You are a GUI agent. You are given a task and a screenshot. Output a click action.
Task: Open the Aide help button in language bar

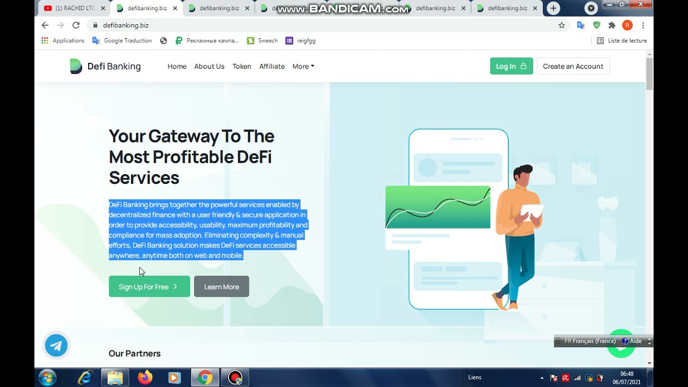(632, 341)
